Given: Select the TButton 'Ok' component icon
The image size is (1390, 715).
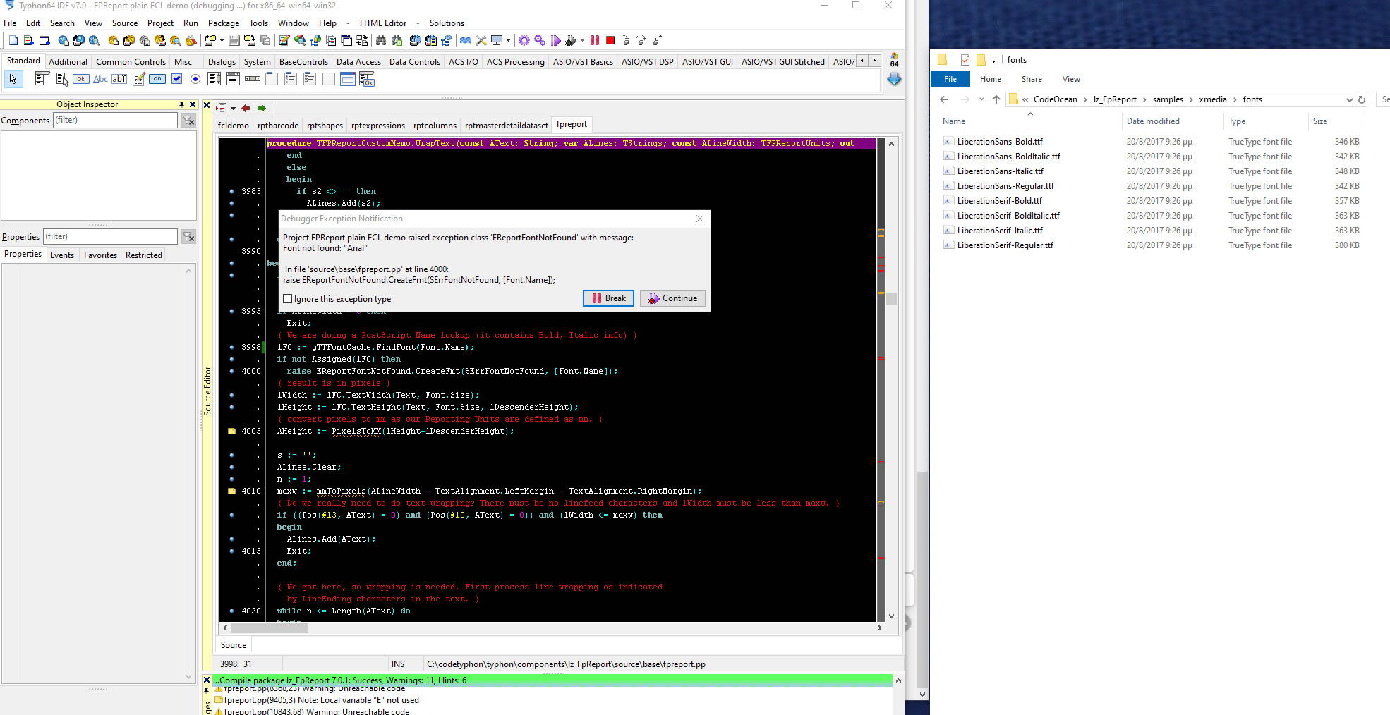Looking at the screenshot, I should [81, 79].
